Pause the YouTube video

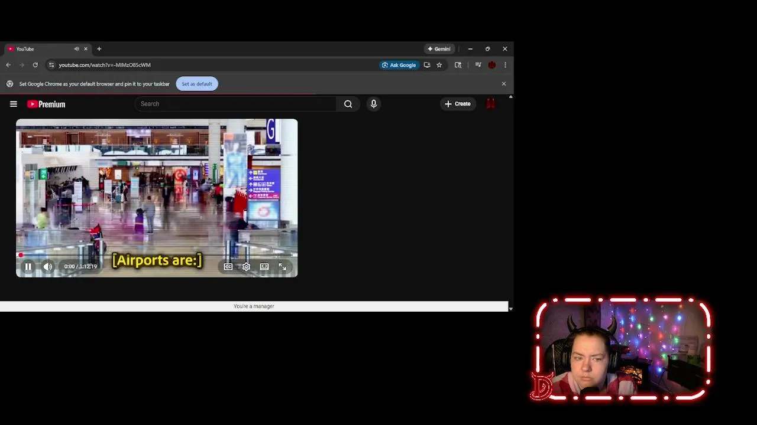[28, 267]
